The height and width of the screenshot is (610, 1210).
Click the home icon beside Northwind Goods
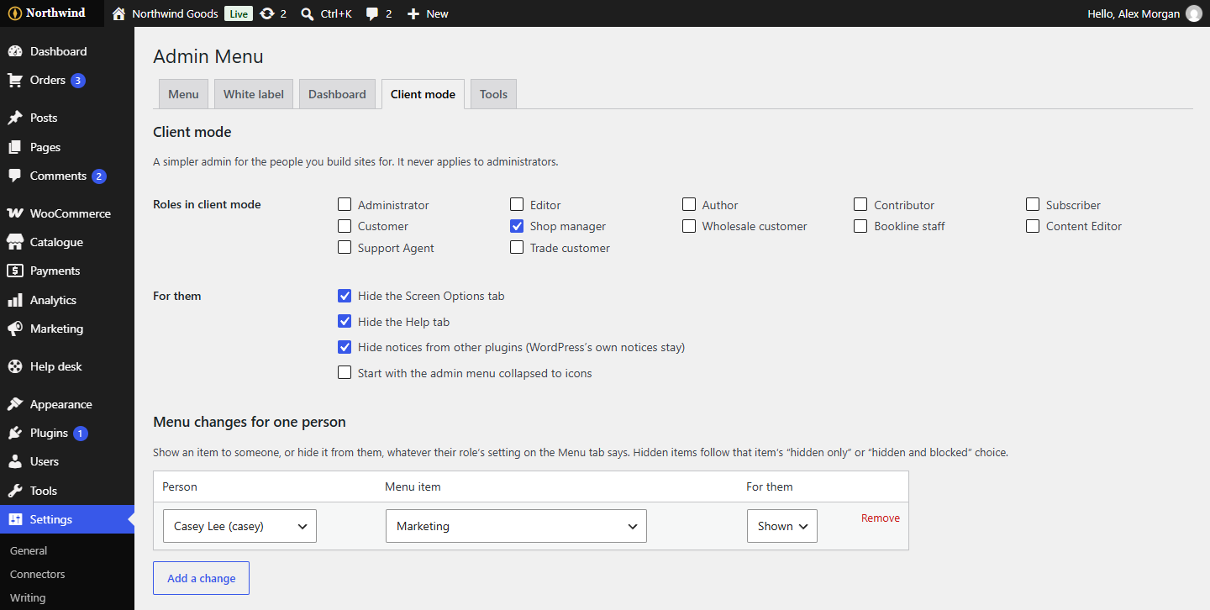pos(118,13)
